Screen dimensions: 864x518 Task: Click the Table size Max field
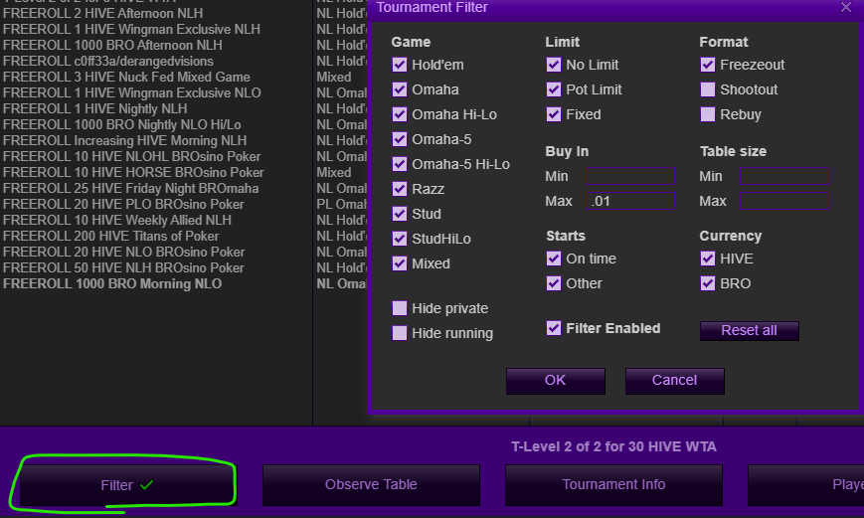[784, 201]
